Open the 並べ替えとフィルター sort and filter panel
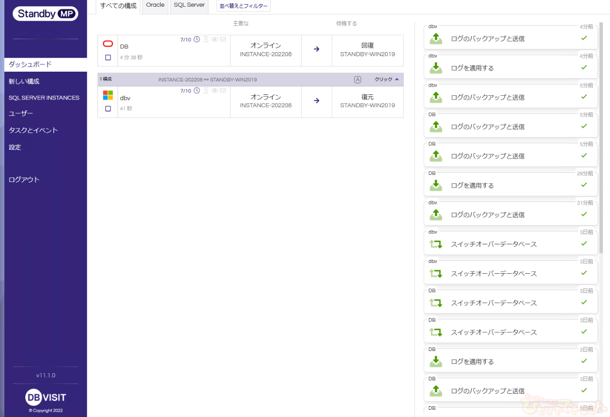 pyautogui.click(x=243, y=6)
